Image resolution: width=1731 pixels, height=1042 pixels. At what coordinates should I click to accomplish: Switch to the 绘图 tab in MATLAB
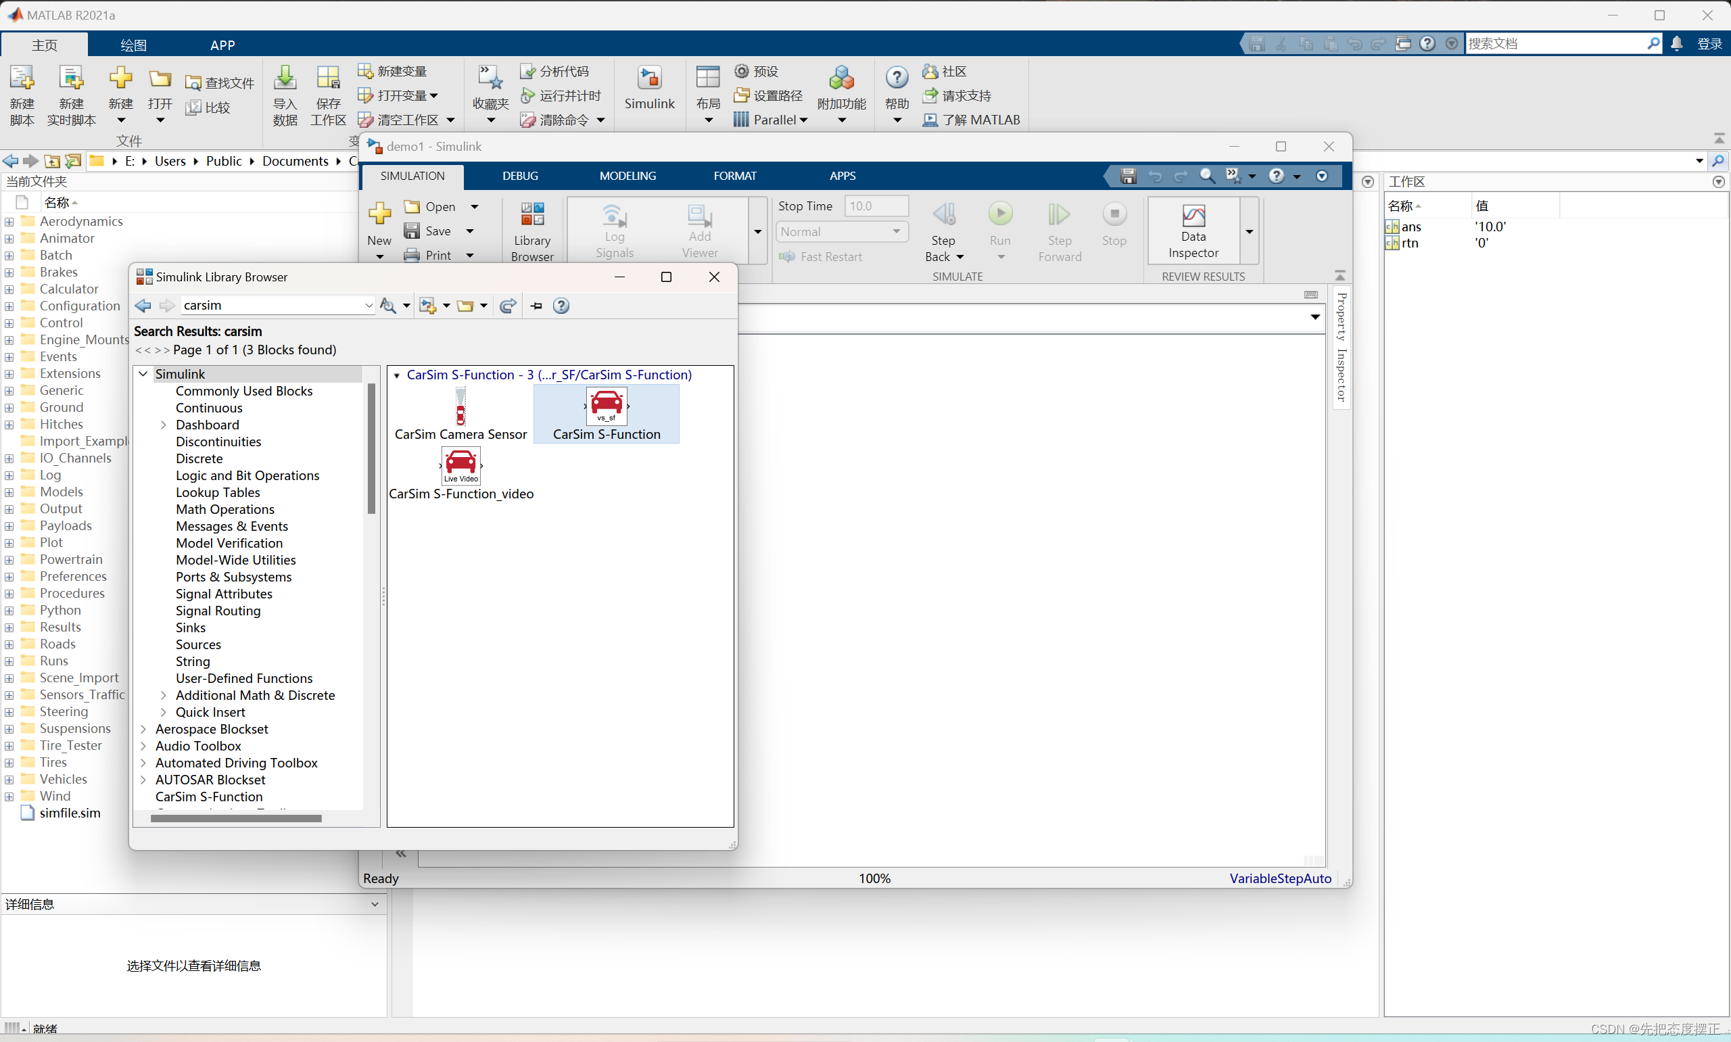click(x=133, y=45)
